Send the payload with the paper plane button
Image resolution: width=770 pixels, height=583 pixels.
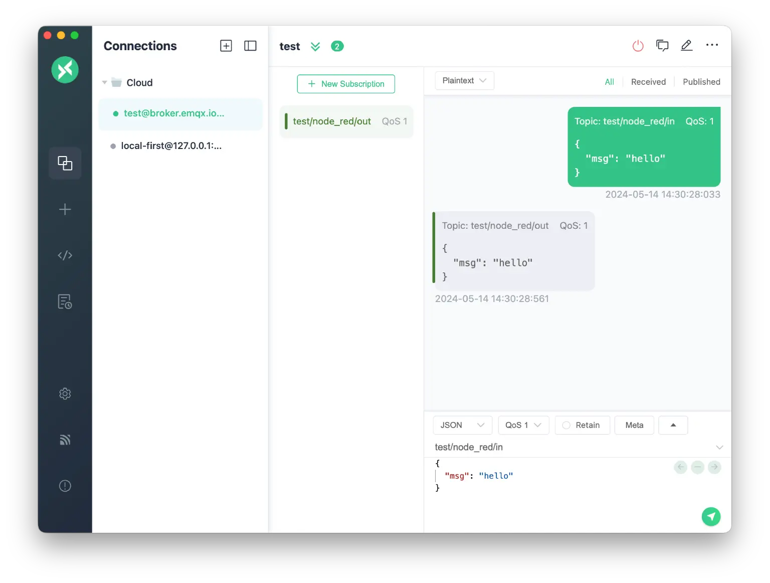[x=711, y=516]
